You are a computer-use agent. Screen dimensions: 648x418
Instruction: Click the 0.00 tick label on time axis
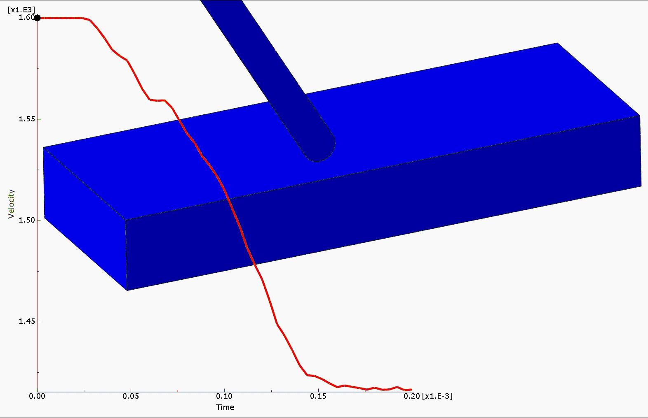(37, 396)
